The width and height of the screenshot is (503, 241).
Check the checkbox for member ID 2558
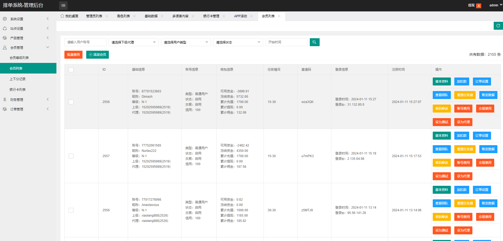[x=71, y=102]
